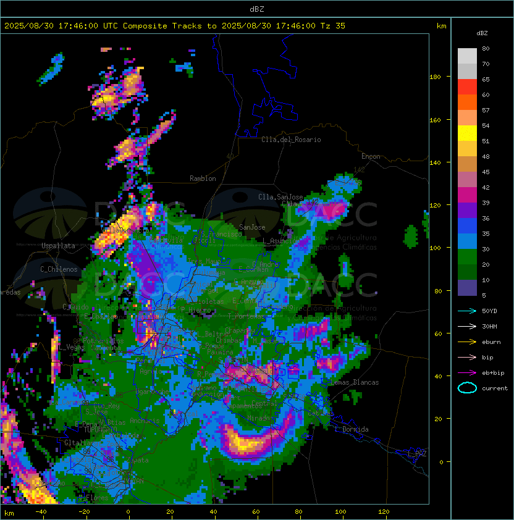Click the 'Encon' map label
Screen dimensions: 514x520
pyautogui.click(x=371, y=156)
